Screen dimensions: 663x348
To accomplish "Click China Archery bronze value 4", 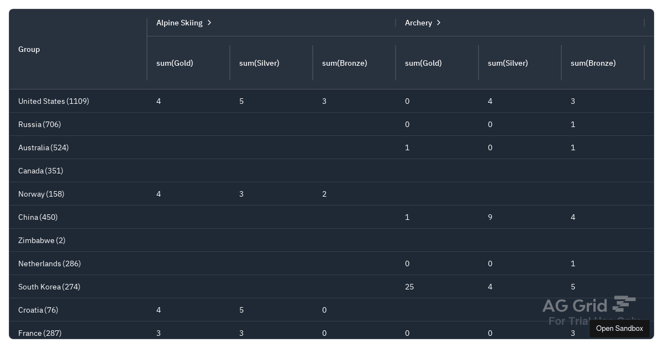I will point(573,217).
